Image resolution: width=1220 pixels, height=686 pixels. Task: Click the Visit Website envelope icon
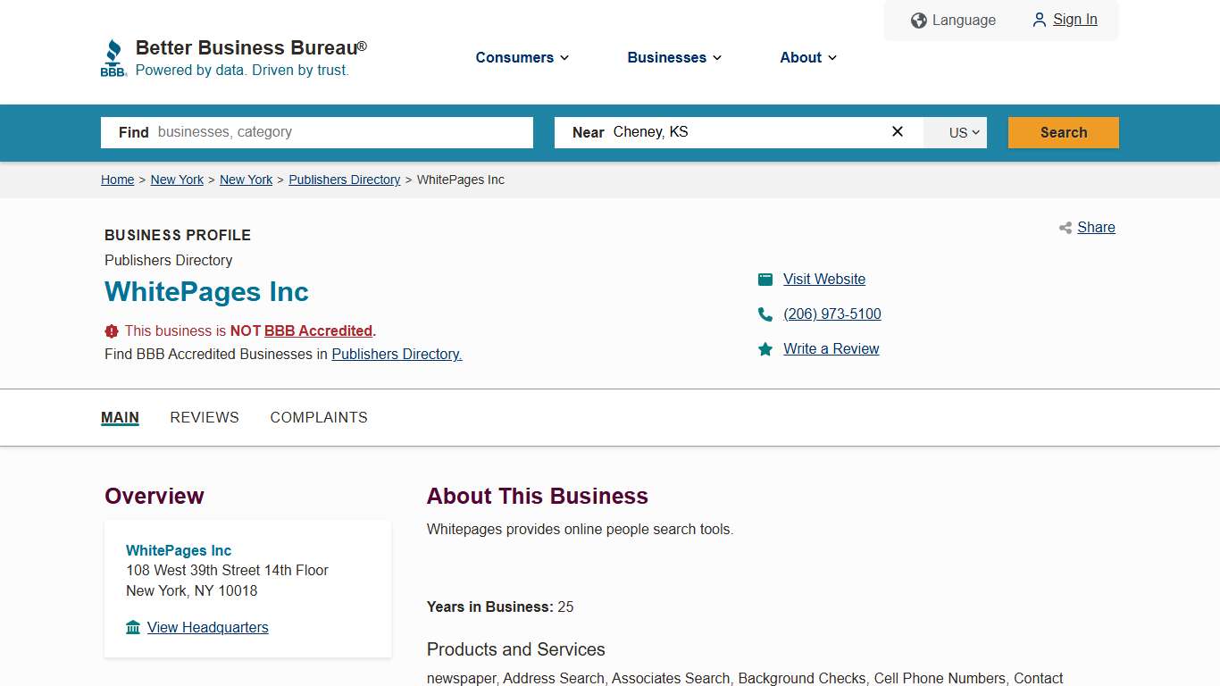765,279
